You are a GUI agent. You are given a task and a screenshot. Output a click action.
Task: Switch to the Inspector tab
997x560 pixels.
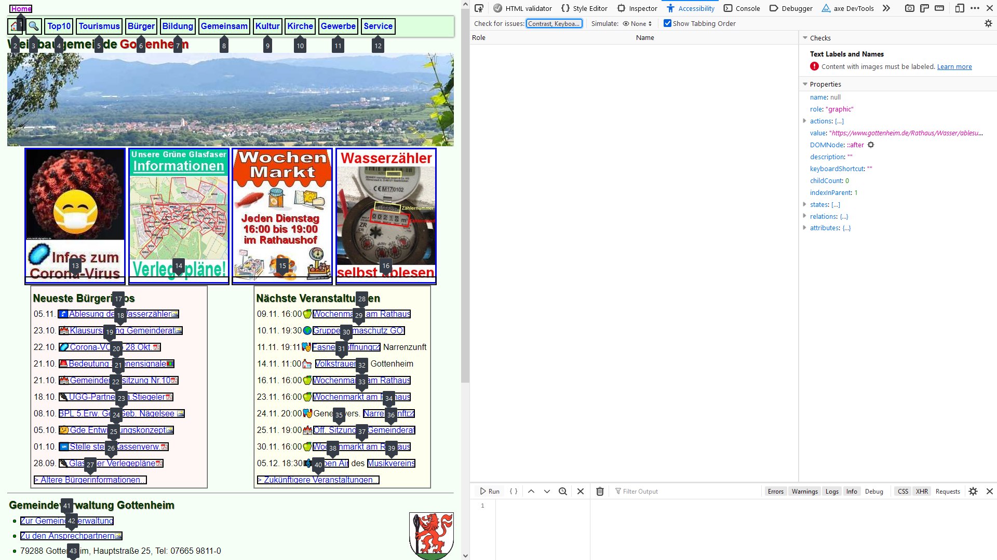click(637, 8)
